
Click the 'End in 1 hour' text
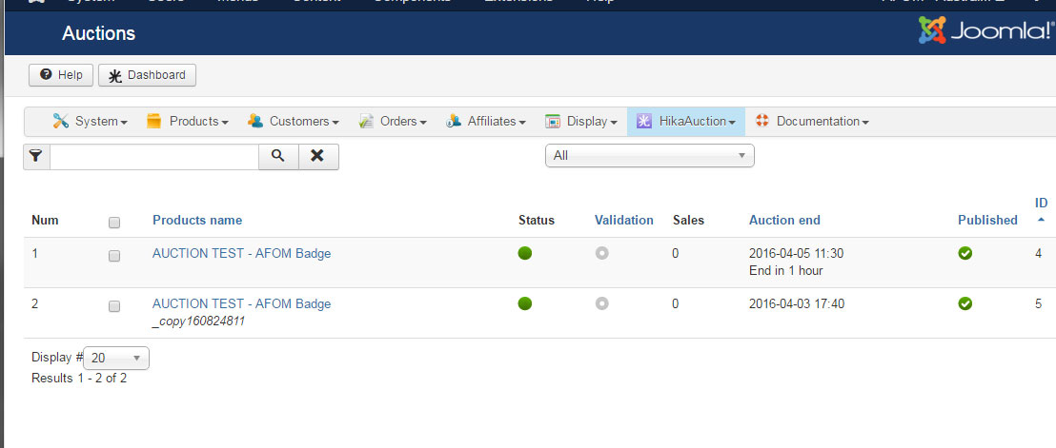point(786,271)
